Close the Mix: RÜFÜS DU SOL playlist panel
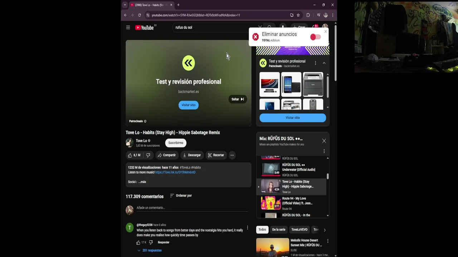The image size is (458, 257). (x=324, y=141)
